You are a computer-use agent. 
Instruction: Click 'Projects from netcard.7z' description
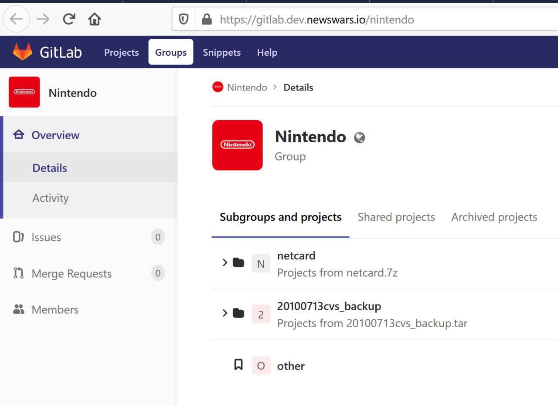tap(337, 273)
